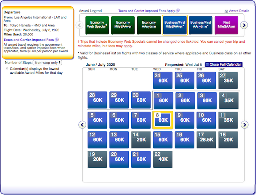Screen dimensions: 256x195
Task: Open external icon beside Taxes and Carrier-Imposed Fees Apply
Action: [x=178, y=11]
